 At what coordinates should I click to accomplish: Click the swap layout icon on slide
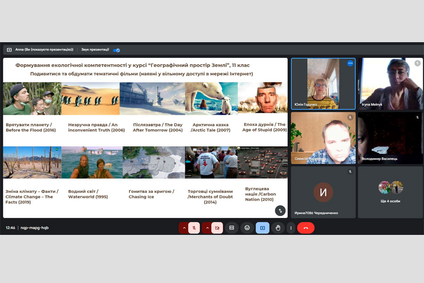280,211
